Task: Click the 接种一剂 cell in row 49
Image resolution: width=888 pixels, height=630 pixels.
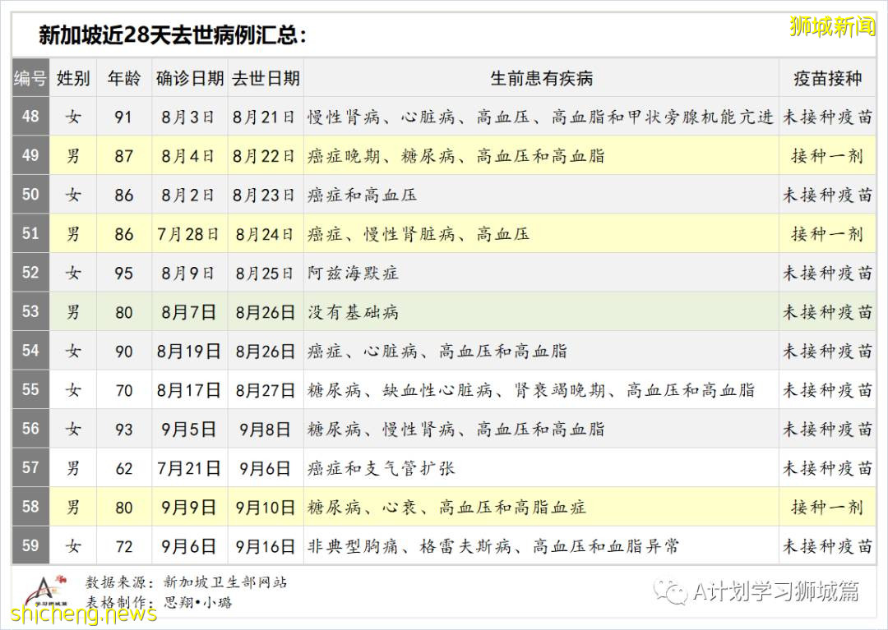Action: pos(827,155)
